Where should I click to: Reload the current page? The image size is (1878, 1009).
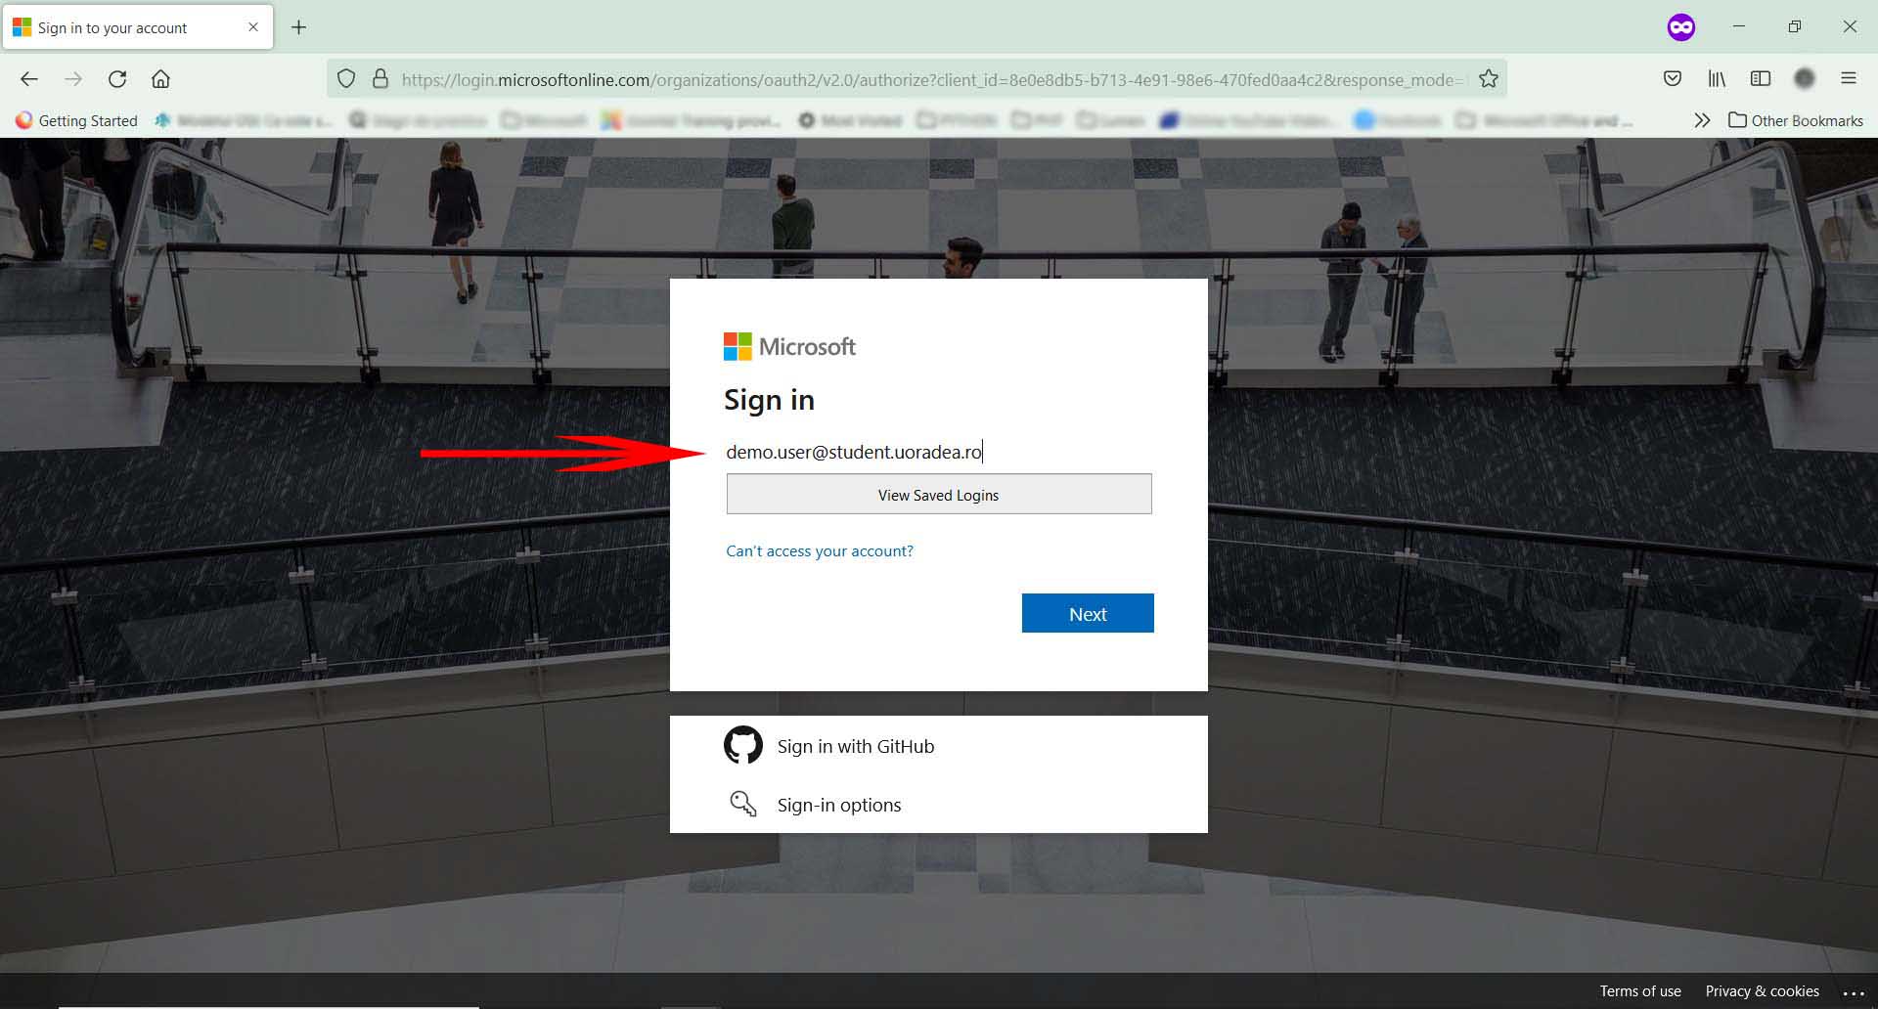pos(117,79)
